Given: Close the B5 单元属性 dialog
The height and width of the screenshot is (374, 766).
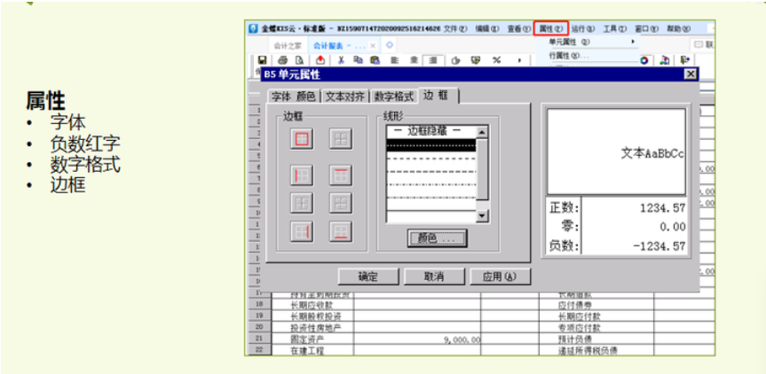Looking at the screenshot, I should [690, 74].
